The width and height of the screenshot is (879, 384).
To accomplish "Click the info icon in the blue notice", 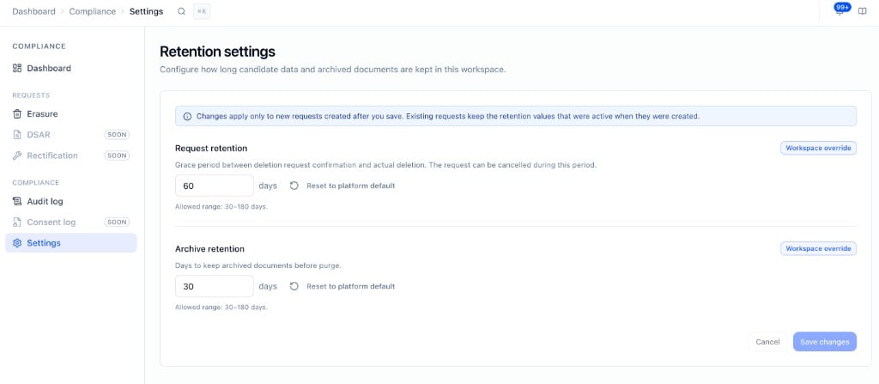I will [x=187, y=117].
